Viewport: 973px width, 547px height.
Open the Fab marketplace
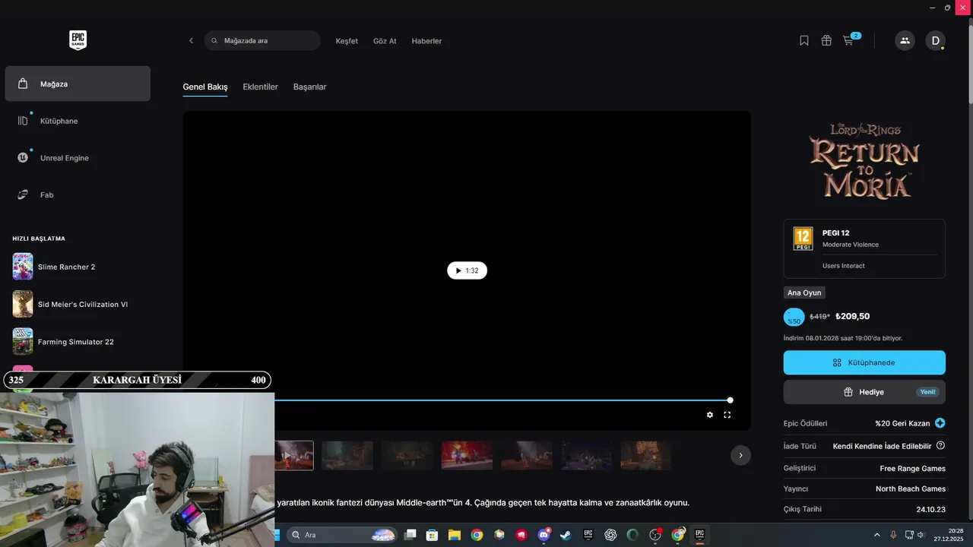pos(78,195)
